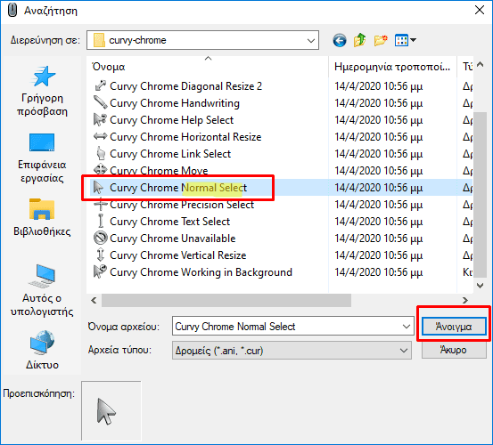Click inside the Όνομα αρχείου text field
The image size is (493, 445).
(286, 327)
